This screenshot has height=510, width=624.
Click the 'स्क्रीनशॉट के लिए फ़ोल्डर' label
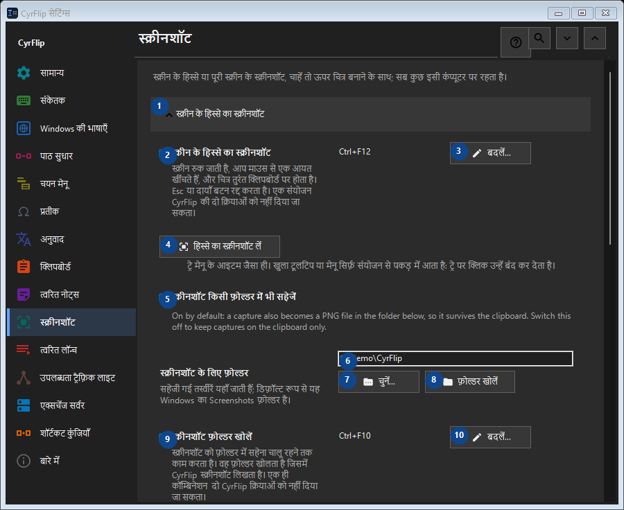pyautogui.click(x=204, y=373)
